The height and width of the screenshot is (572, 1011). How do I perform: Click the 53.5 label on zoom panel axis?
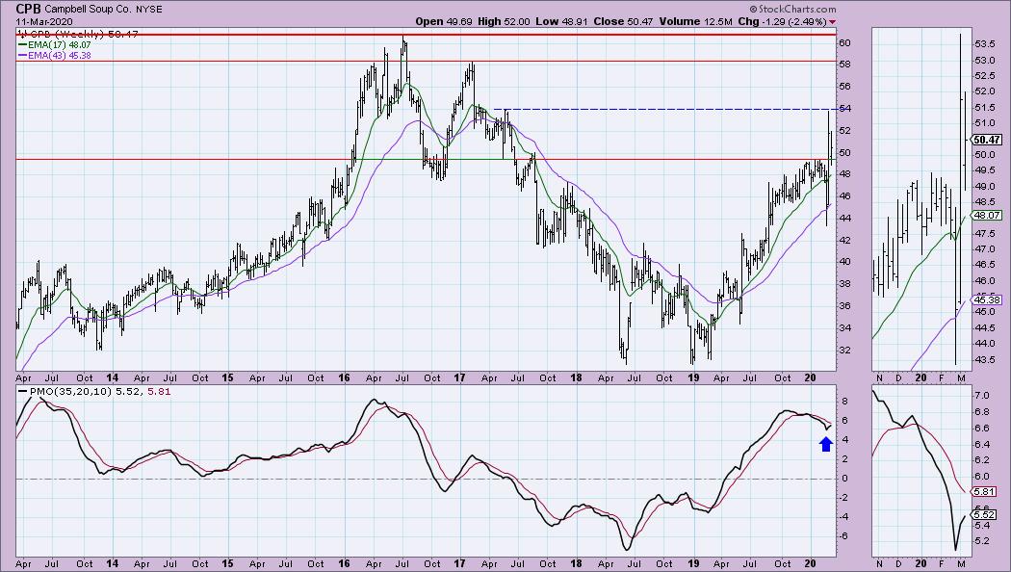coord(985,44)
